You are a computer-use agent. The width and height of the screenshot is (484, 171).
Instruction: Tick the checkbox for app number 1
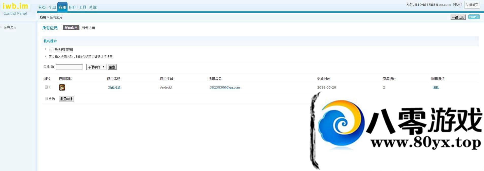(46, 87)
